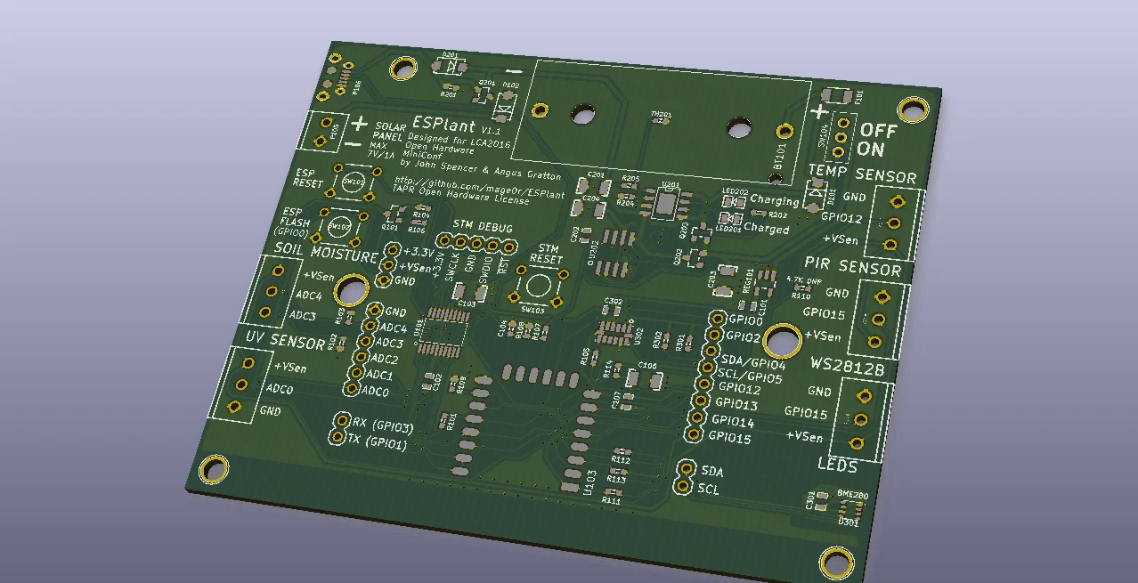The width and height of the screenshot is (1138, 583).
Task: Click the GPIO2 header label
Action: tap(743, 338)
